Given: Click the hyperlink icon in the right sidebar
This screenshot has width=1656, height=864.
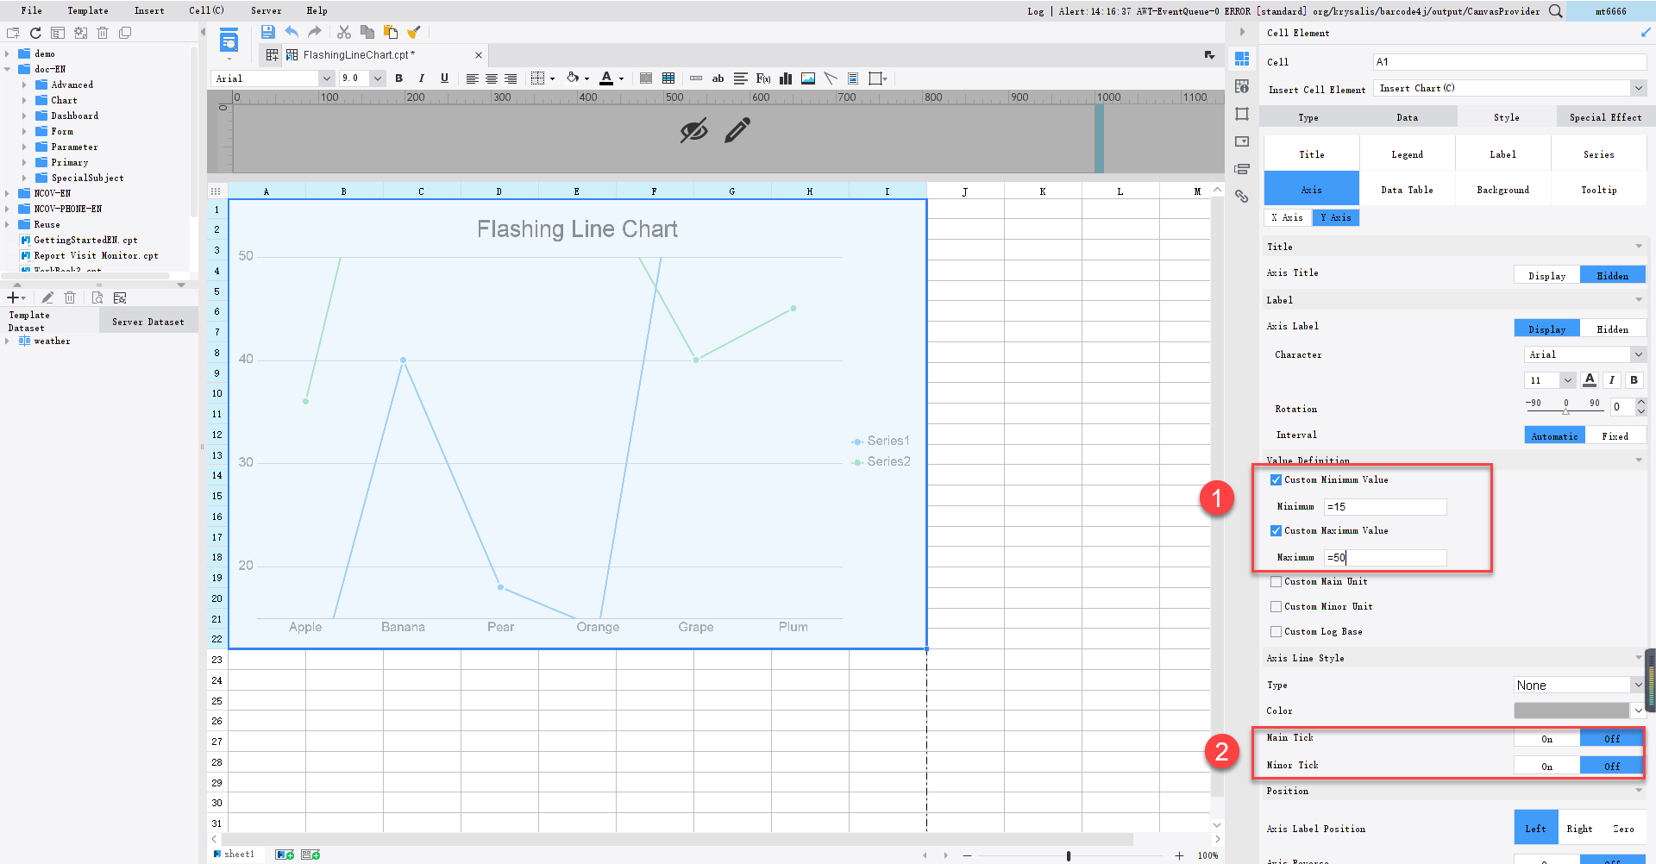Looking at the screenshot, I should (x=1242, y=197).
